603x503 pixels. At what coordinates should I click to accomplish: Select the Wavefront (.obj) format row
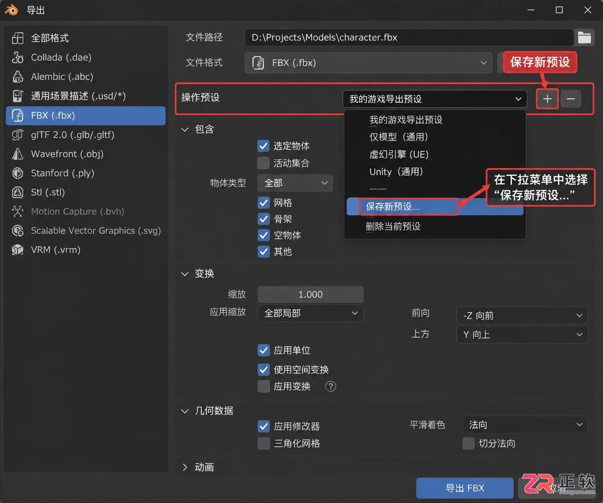(x=86, y=154)
